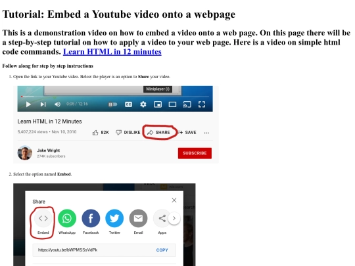The height and width of the screenshot is (266, 355).
Task: Click the Follow along for step by step instructions heading
Action: (48, 66)
